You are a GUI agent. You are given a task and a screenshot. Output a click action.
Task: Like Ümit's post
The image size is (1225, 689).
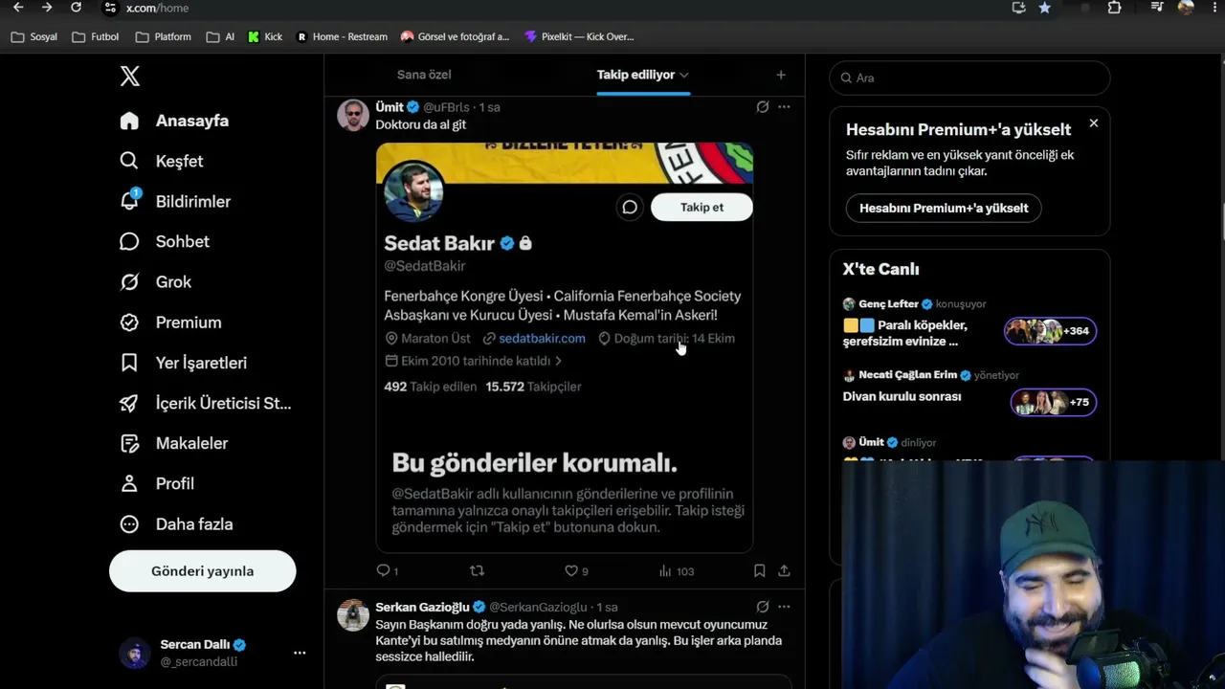[576, 571]
